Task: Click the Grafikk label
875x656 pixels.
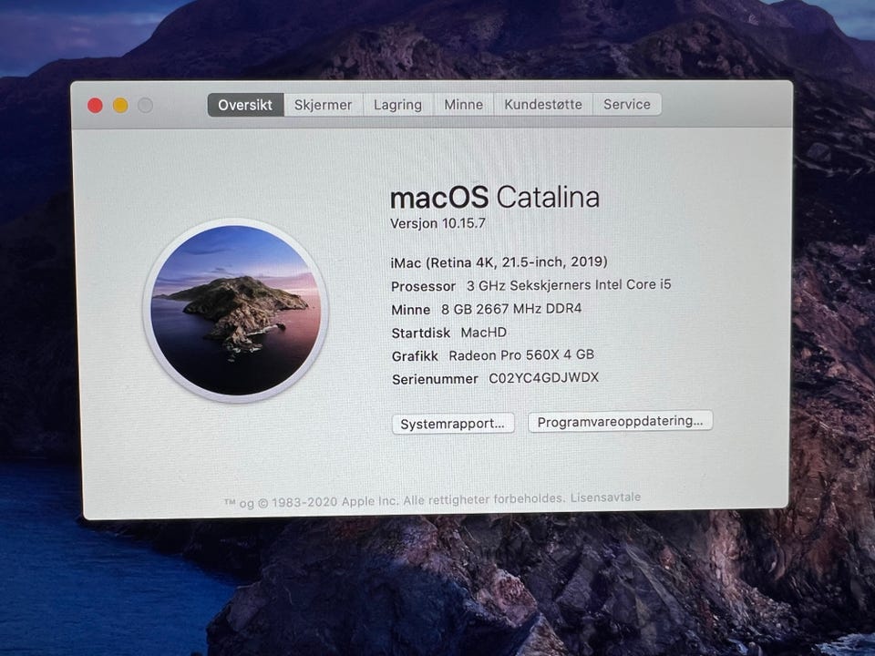Action: [415, 356]
